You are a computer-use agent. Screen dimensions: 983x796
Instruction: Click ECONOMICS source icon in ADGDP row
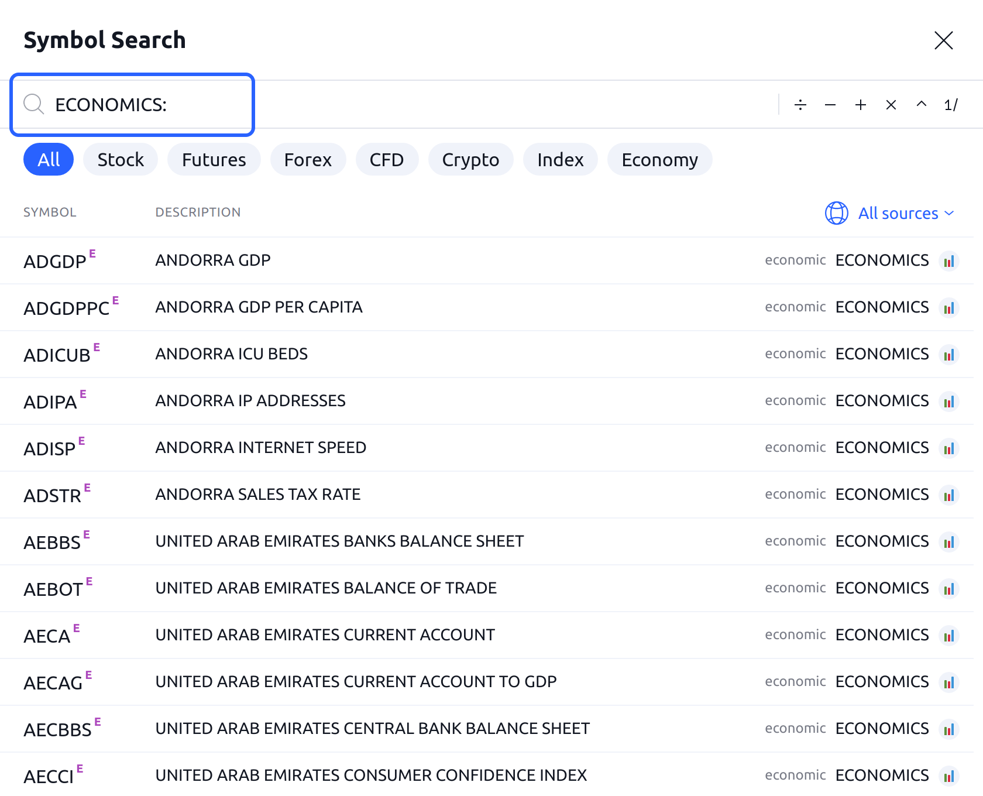948,261
